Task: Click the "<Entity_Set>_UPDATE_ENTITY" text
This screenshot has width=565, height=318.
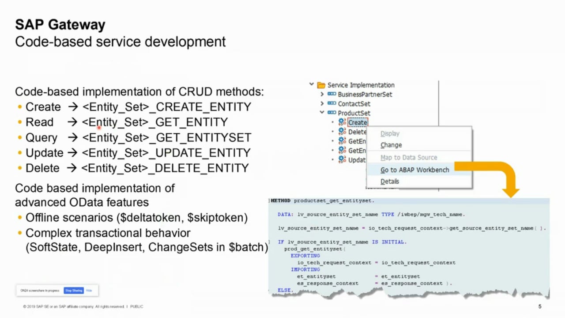Action: (x=166, y=153)
